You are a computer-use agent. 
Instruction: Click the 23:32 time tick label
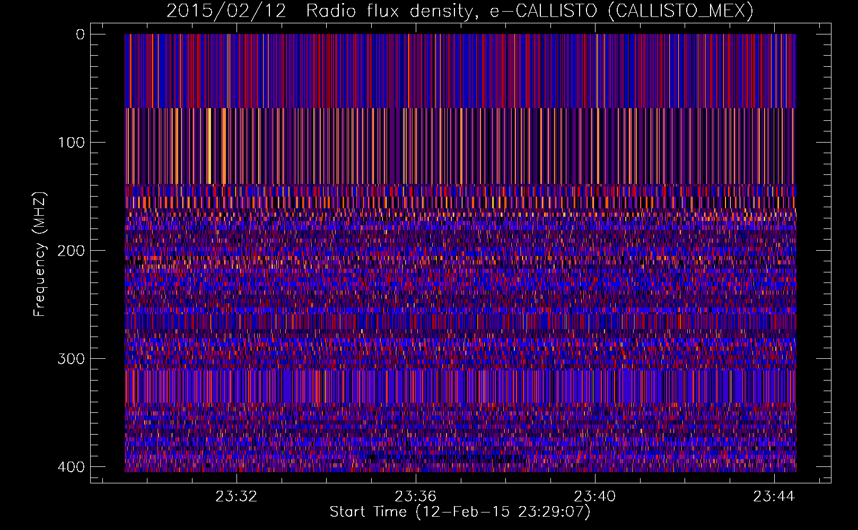pyautogui.click(x=237, y=496)
